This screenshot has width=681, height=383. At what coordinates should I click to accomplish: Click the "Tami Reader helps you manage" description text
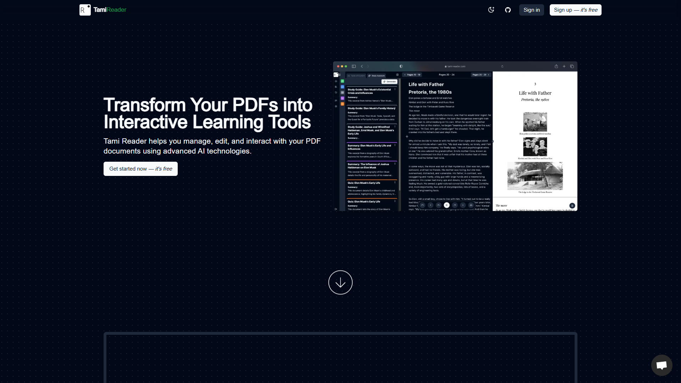(212, 146)
